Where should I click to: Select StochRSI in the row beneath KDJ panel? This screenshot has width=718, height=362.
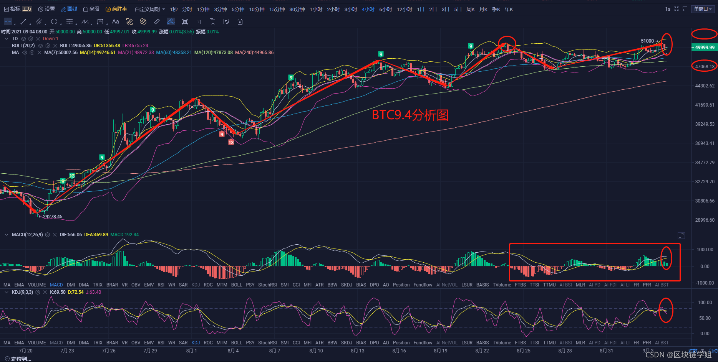(267, 343)
